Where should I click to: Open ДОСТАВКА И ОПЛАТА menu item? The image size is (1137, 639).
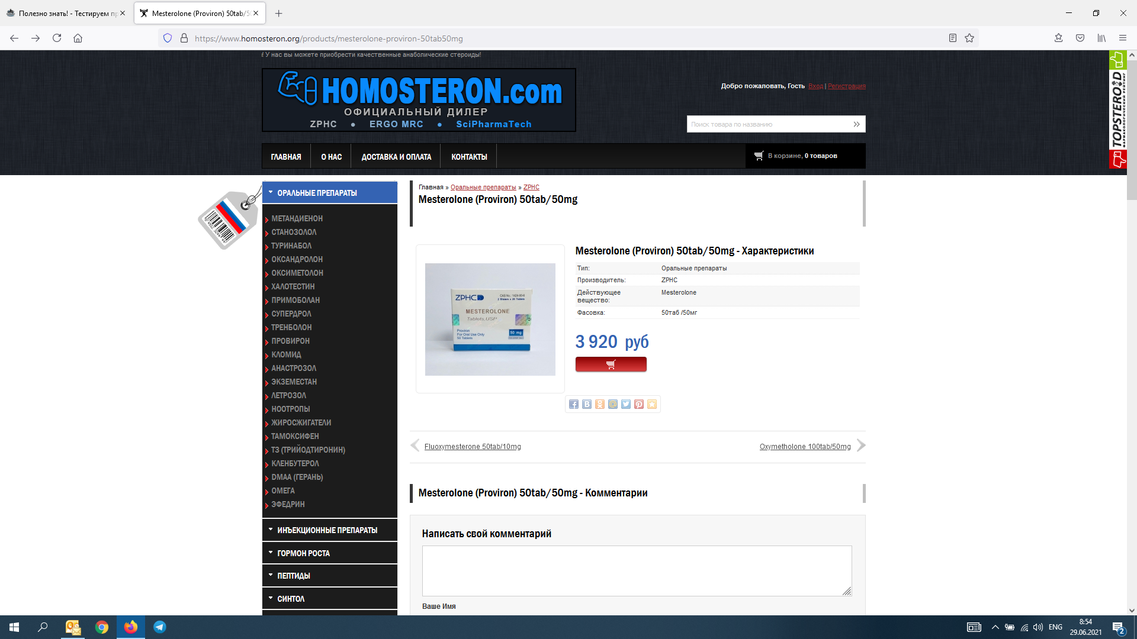(x=396, y=157)
